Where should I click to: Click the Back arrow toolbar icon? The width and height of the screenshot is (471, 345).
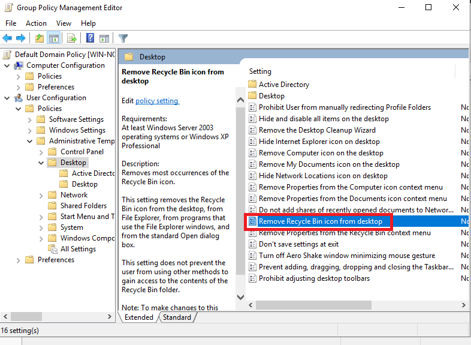pos(7,38)
